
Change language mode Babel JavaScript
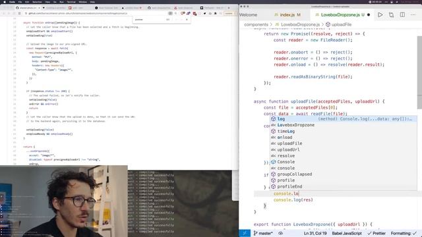click(x=347, y=233)
